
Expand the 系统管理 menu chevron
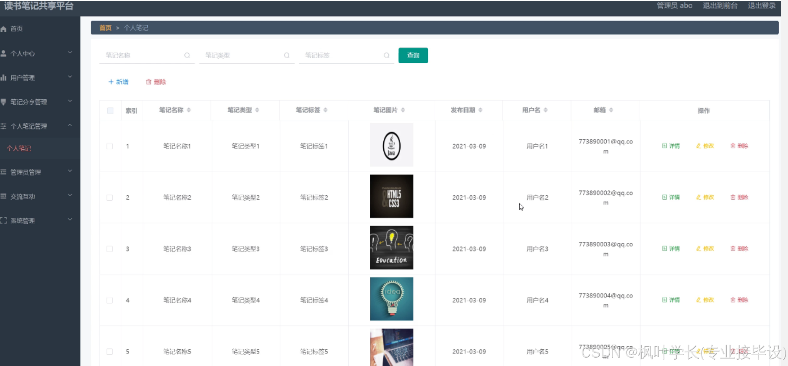coord(70,220)
